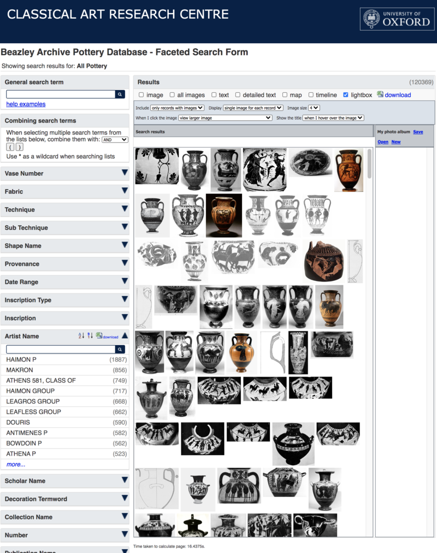Expand the Decoration Termword facet
This screenshot has width=437, height=553.
pyautogui.click(x=125, y=498)
